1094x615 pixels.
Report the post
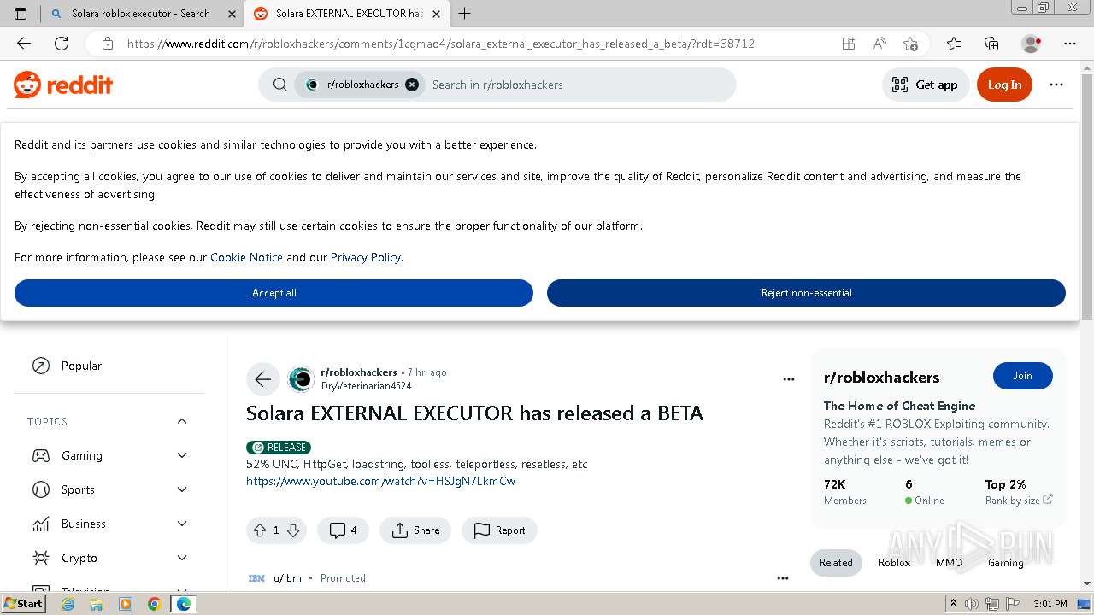coord(500,530)
